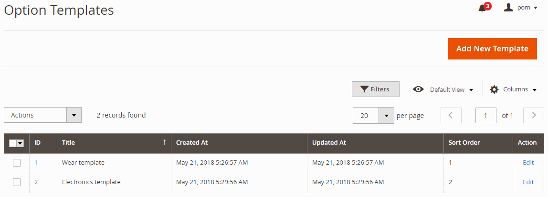Screen dimensions: 548x197
Task: Click the Columns gear icon
Action: (x=494, y=89)
